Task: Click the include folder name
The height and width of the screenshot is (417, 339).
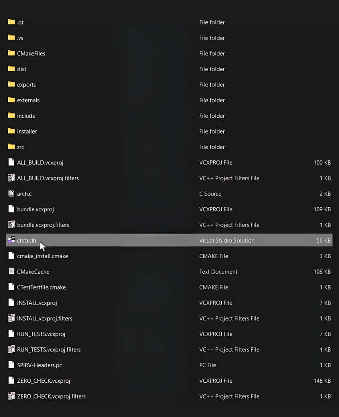Action: pyautogui.click(x=26, y=116)
